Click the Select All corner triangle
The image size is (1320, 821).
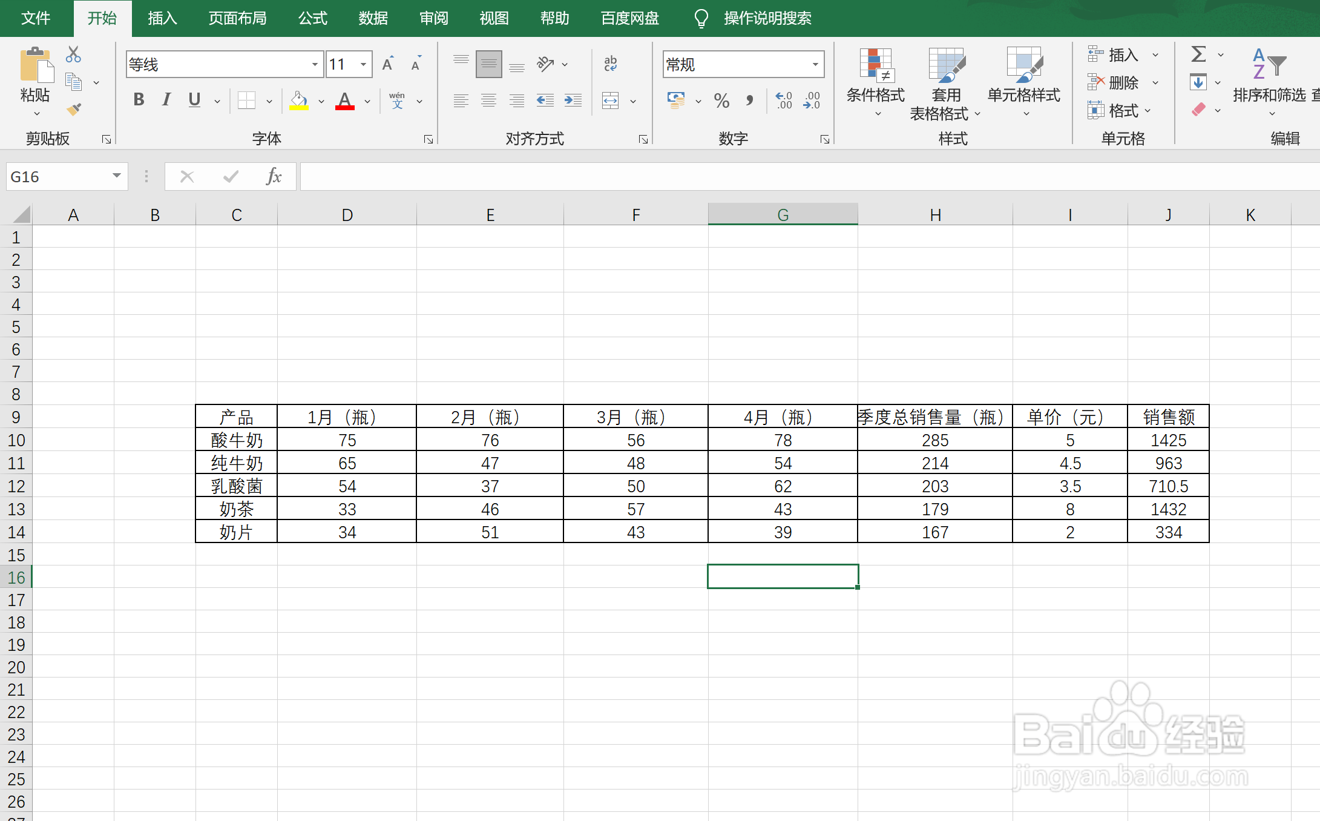pos(21,214)
